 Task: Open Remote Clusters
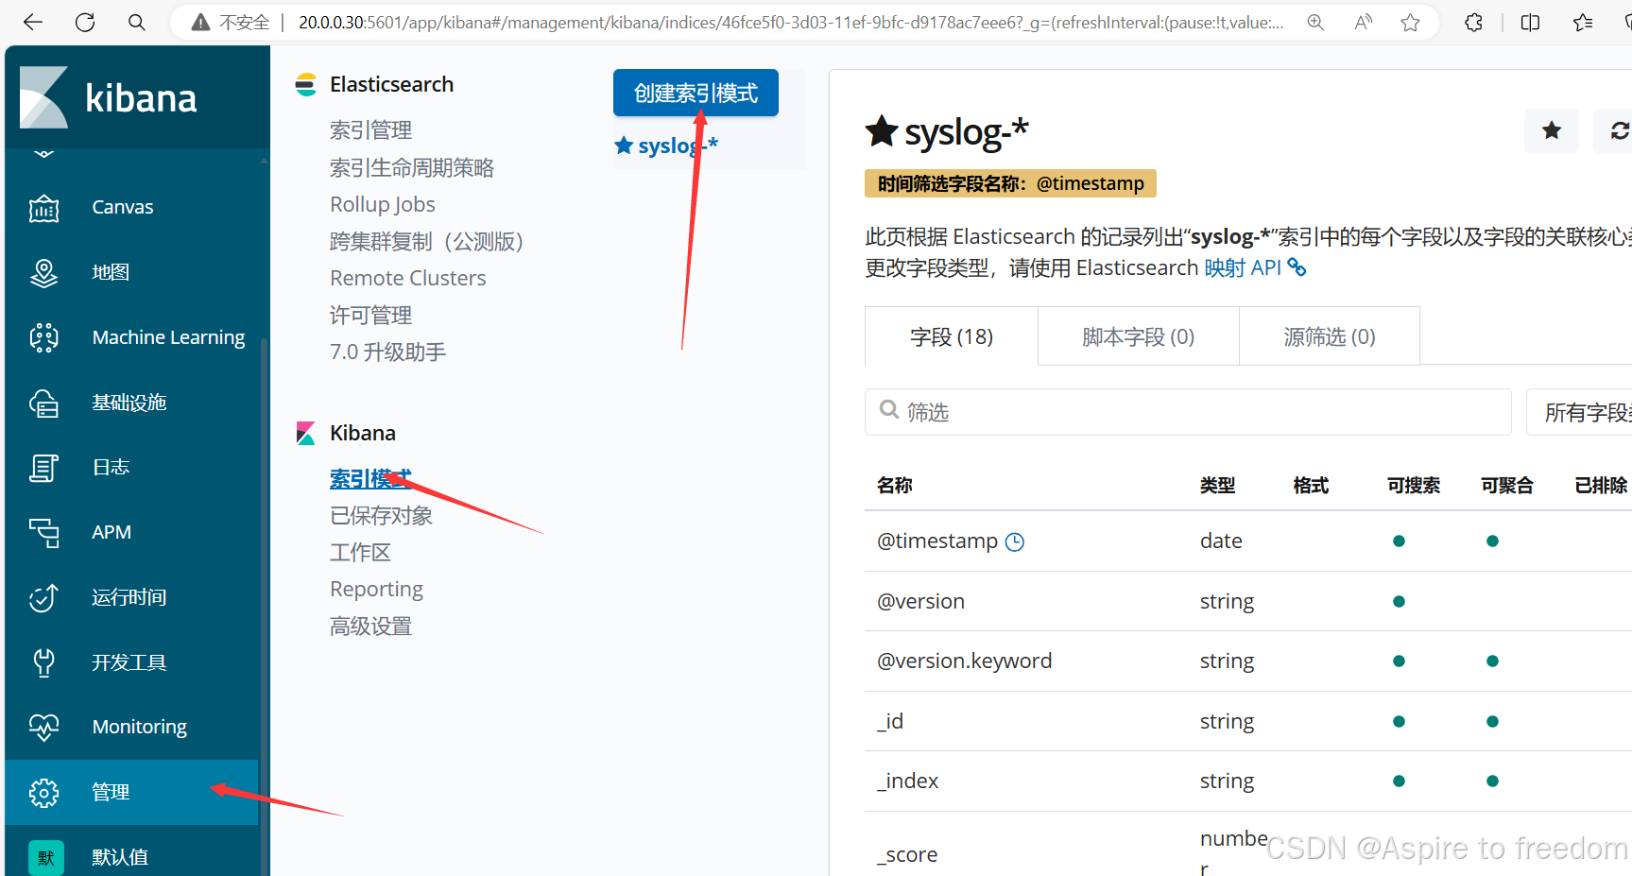coord(408,278)
